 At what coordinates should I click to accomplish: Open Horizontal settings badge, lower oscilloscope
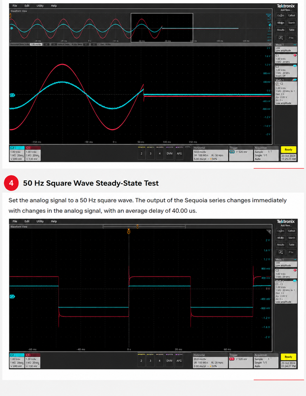pos(210,361)
